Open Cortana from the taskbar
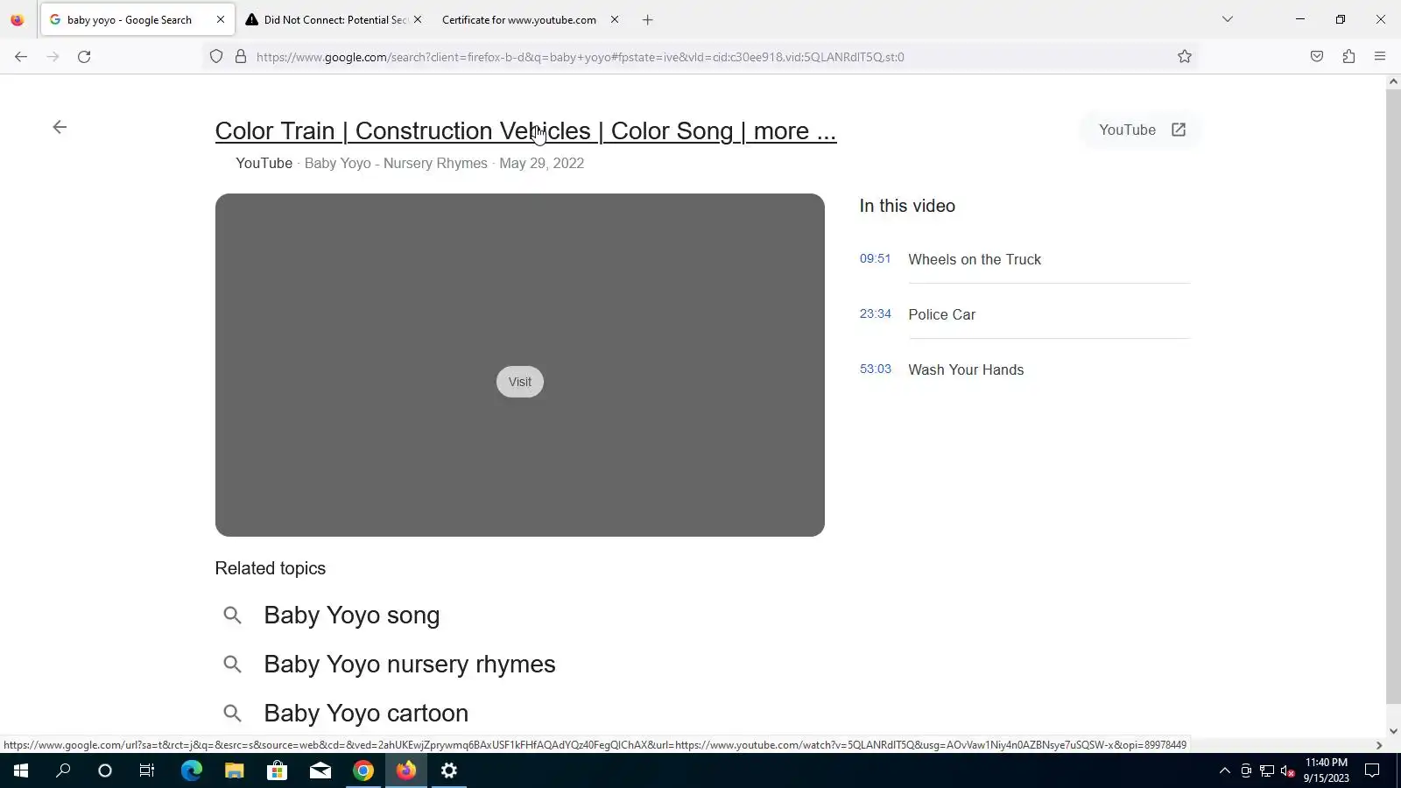 tap(105, 770)
